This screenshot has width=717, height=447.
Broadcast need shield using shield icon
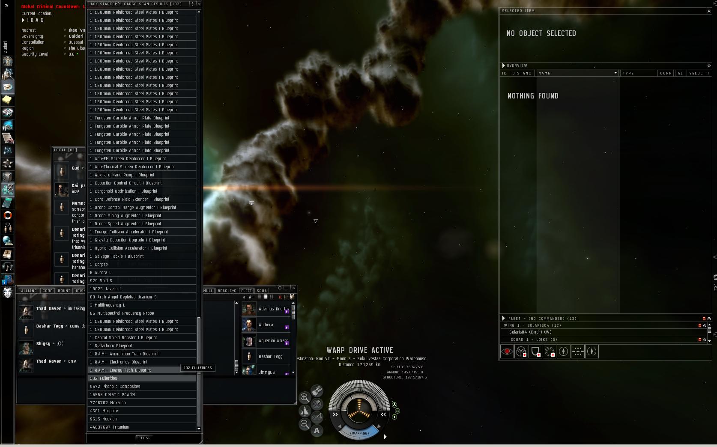pyautogui.click(x=535, y=352)
